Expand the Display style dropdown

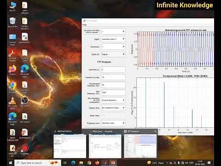(x=113, y=108)
